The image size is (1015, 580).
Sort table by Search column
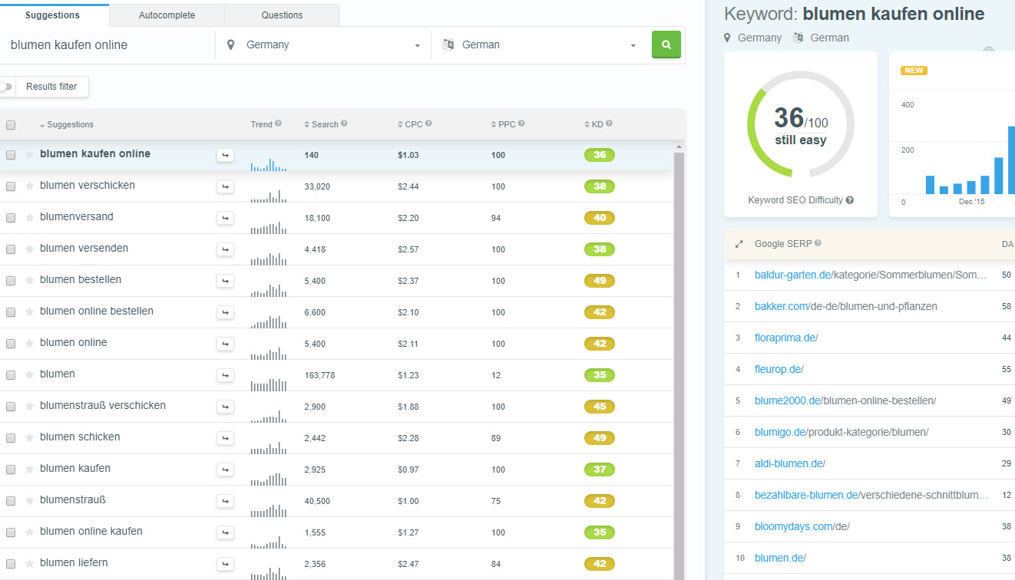[324, 124]
